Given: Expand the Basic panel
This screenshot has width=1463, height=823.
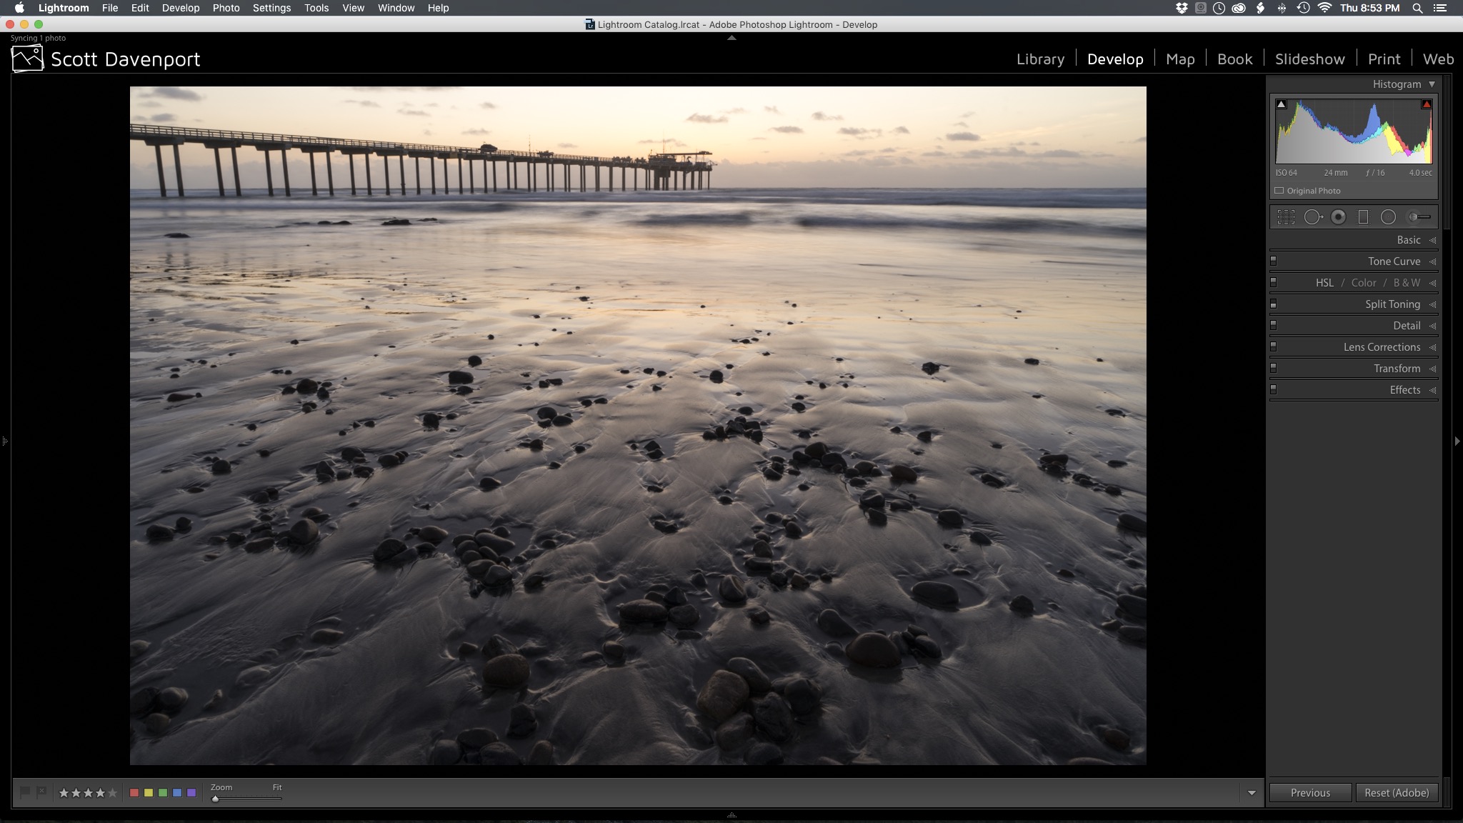Looking at the screenshot, I should coord(1432,241).
